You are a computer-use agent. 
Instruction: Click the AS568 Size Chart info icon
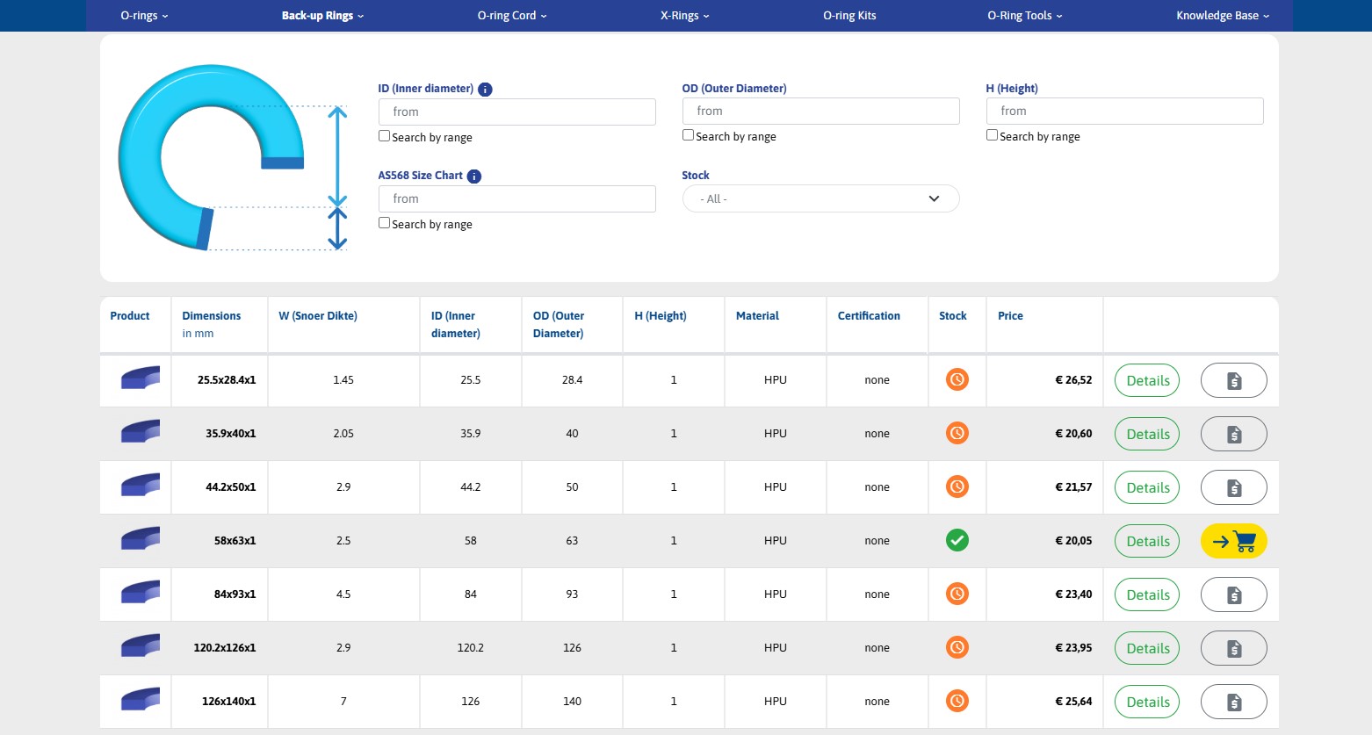[474, 177]
